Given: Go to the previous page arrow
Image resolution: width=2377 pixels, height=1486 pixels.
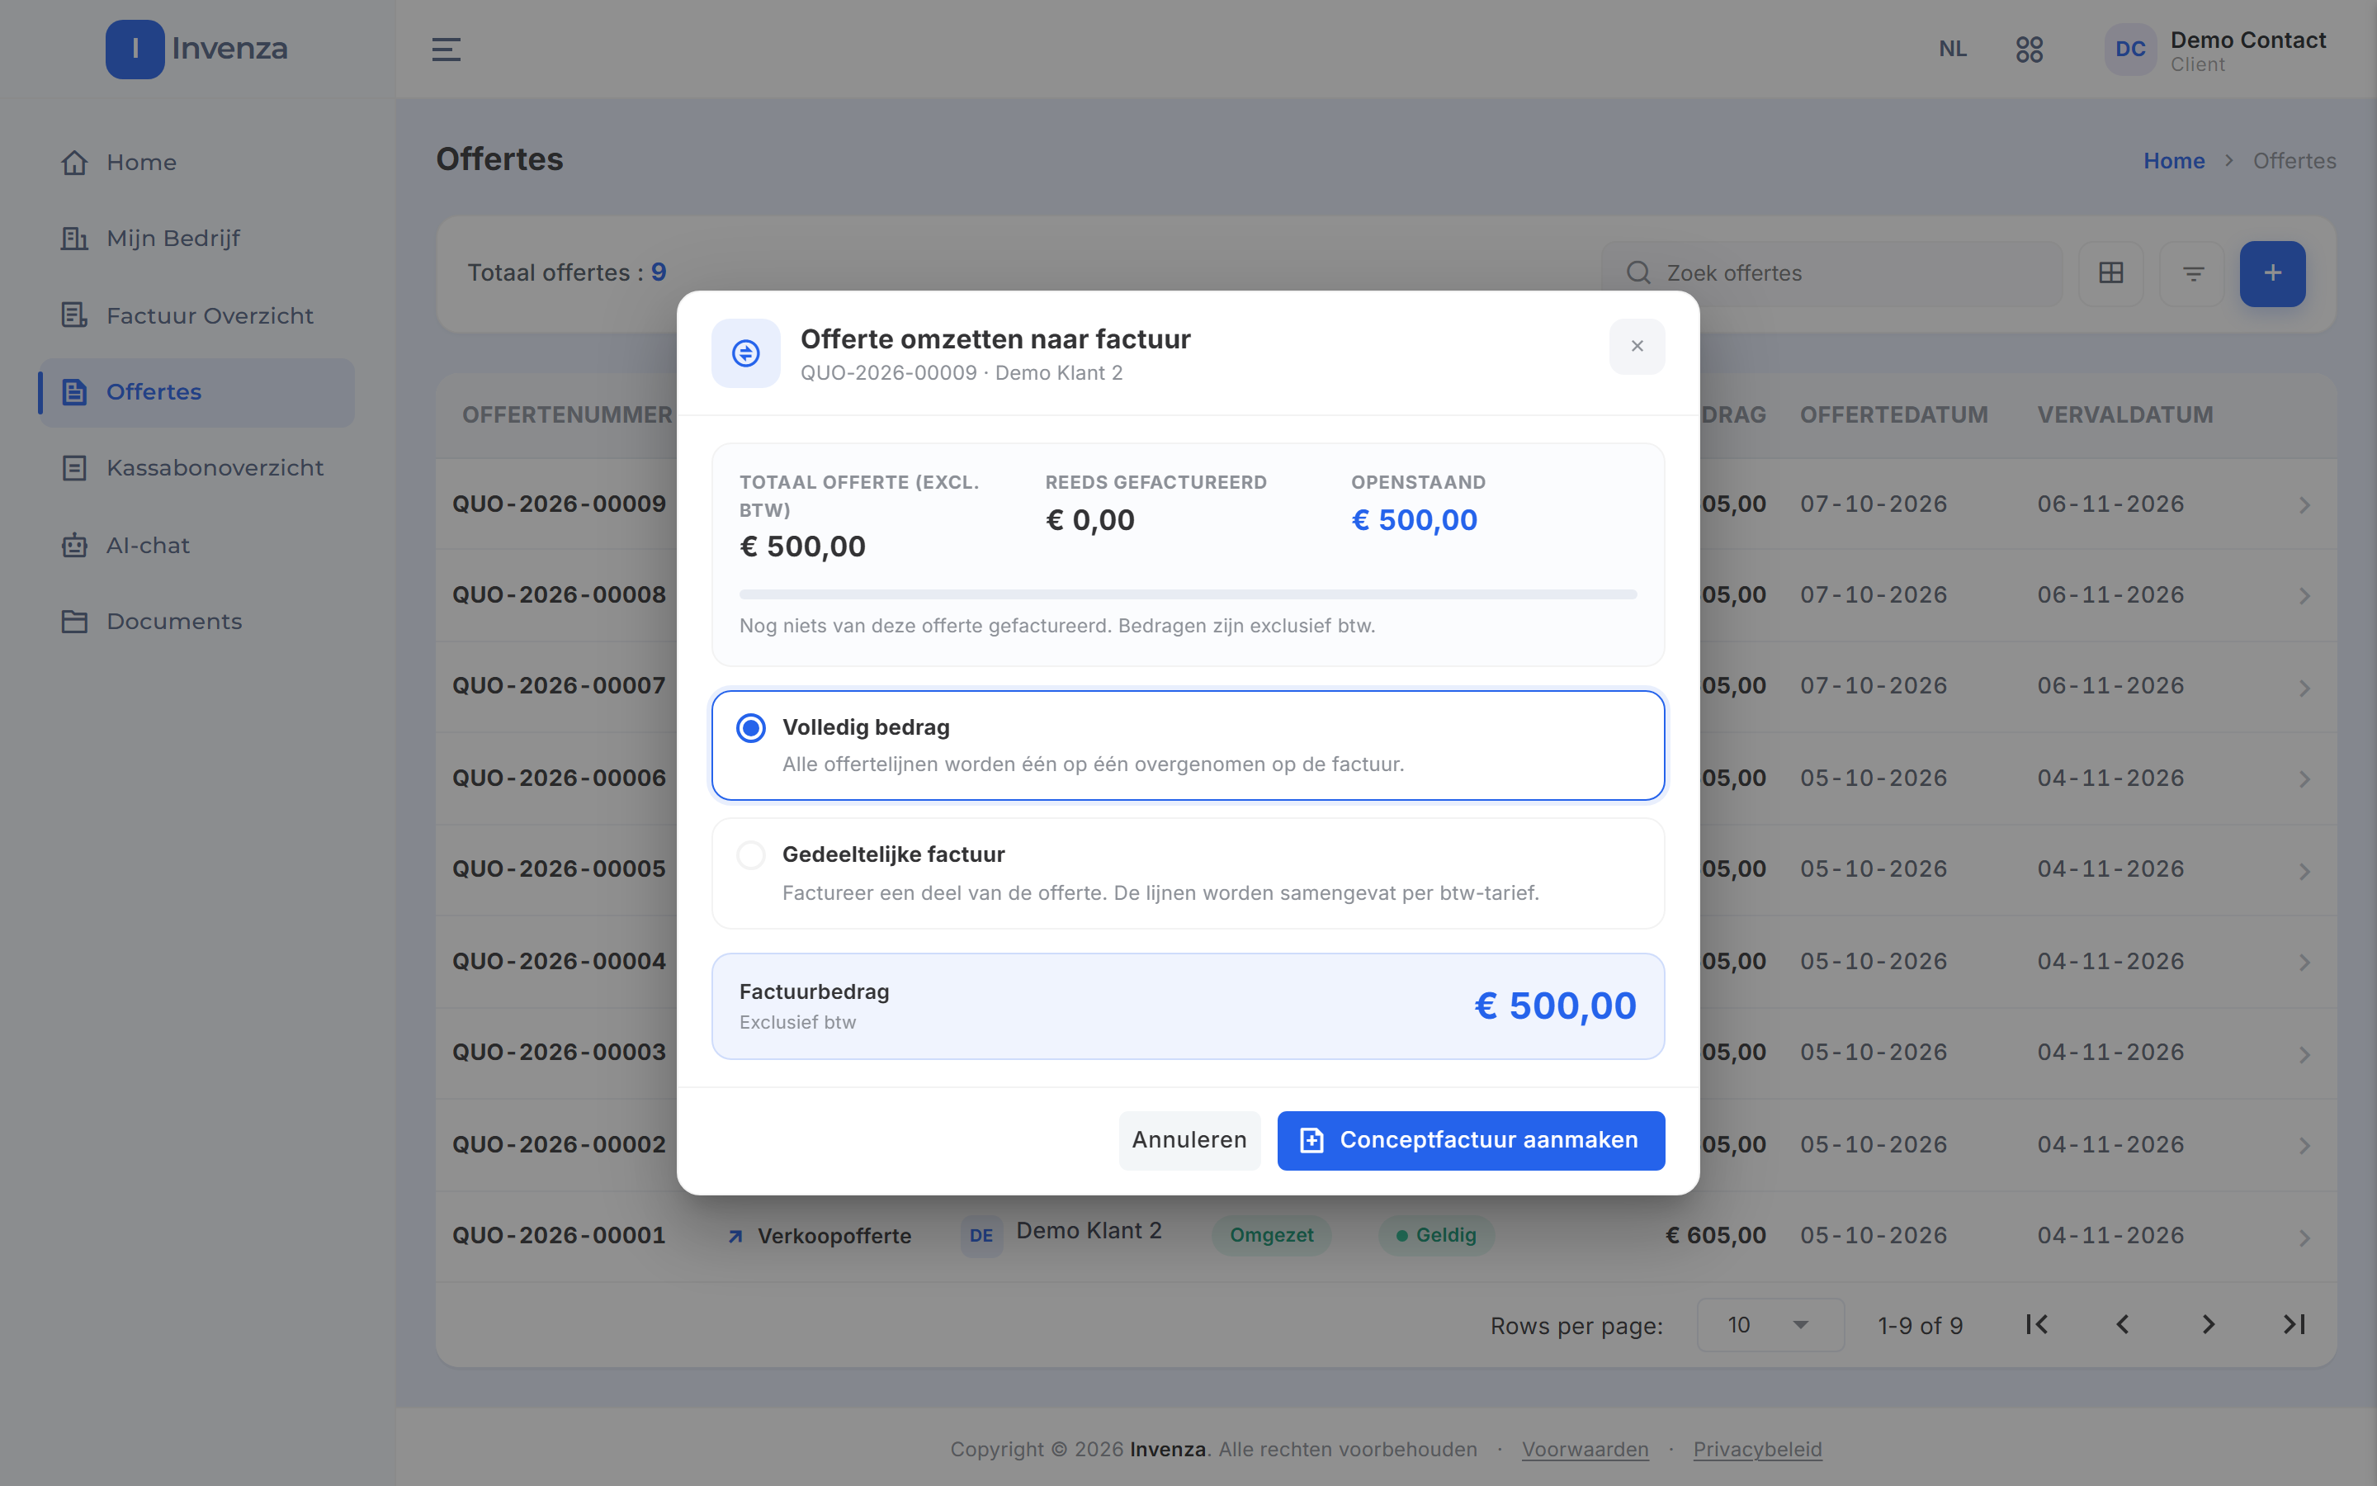Looking at the screenshot, I should click(x=2122, y=1325).
